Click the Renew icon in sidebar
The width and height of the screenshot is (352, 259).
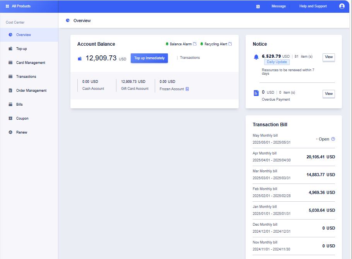[x=10, y=132]
